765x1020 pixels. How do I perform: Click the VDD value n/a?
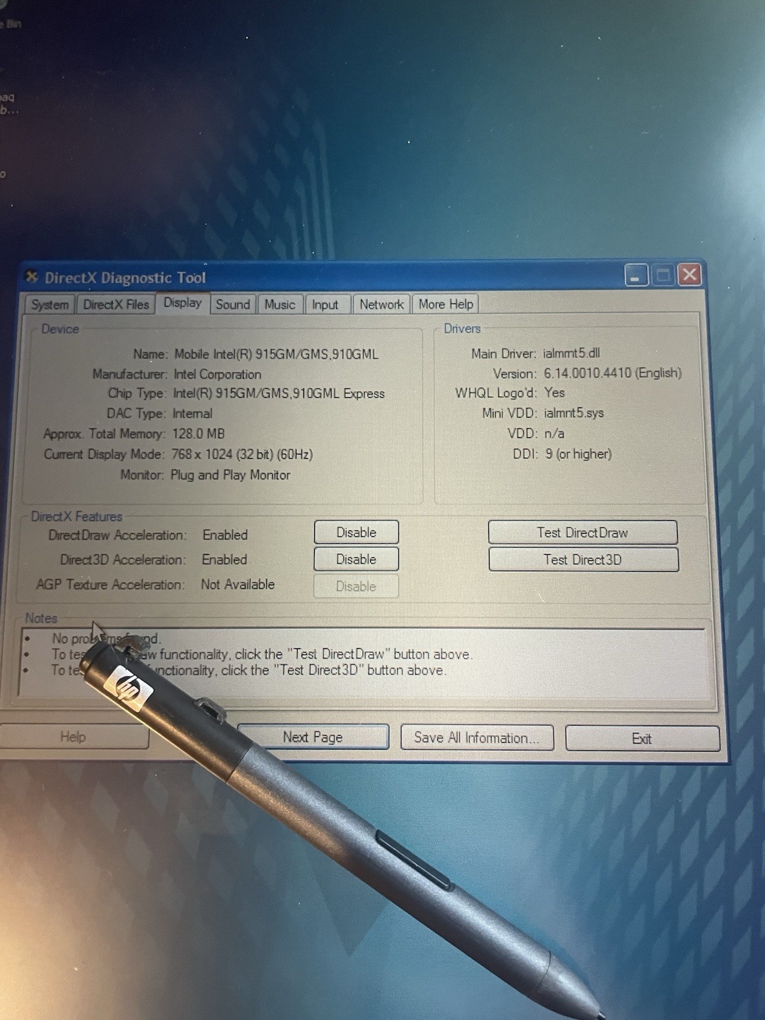coord(554,433)
